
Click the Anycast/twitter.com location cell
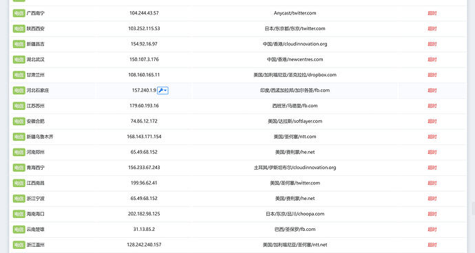pos(295,13)
